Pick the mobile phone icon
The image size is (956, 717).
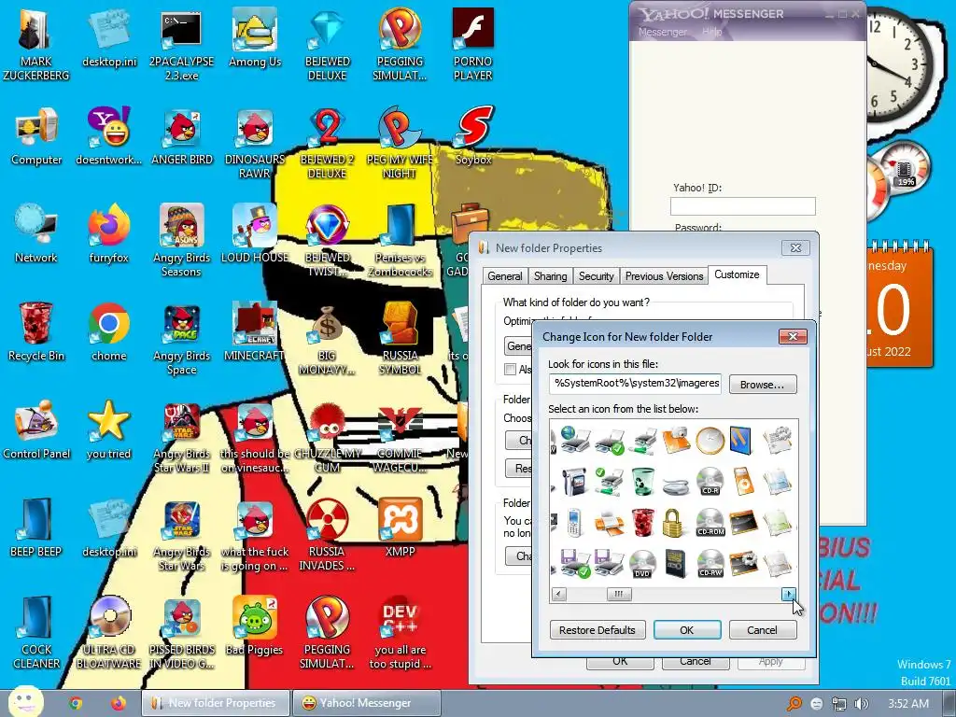(574, 523)
